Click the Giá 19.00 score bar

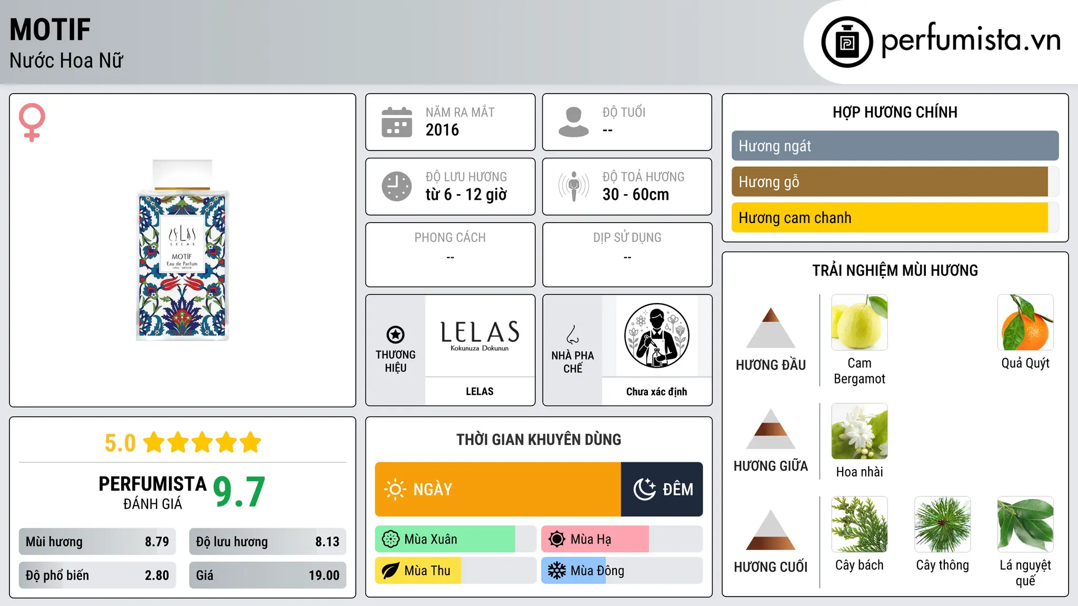pos(267,575)
